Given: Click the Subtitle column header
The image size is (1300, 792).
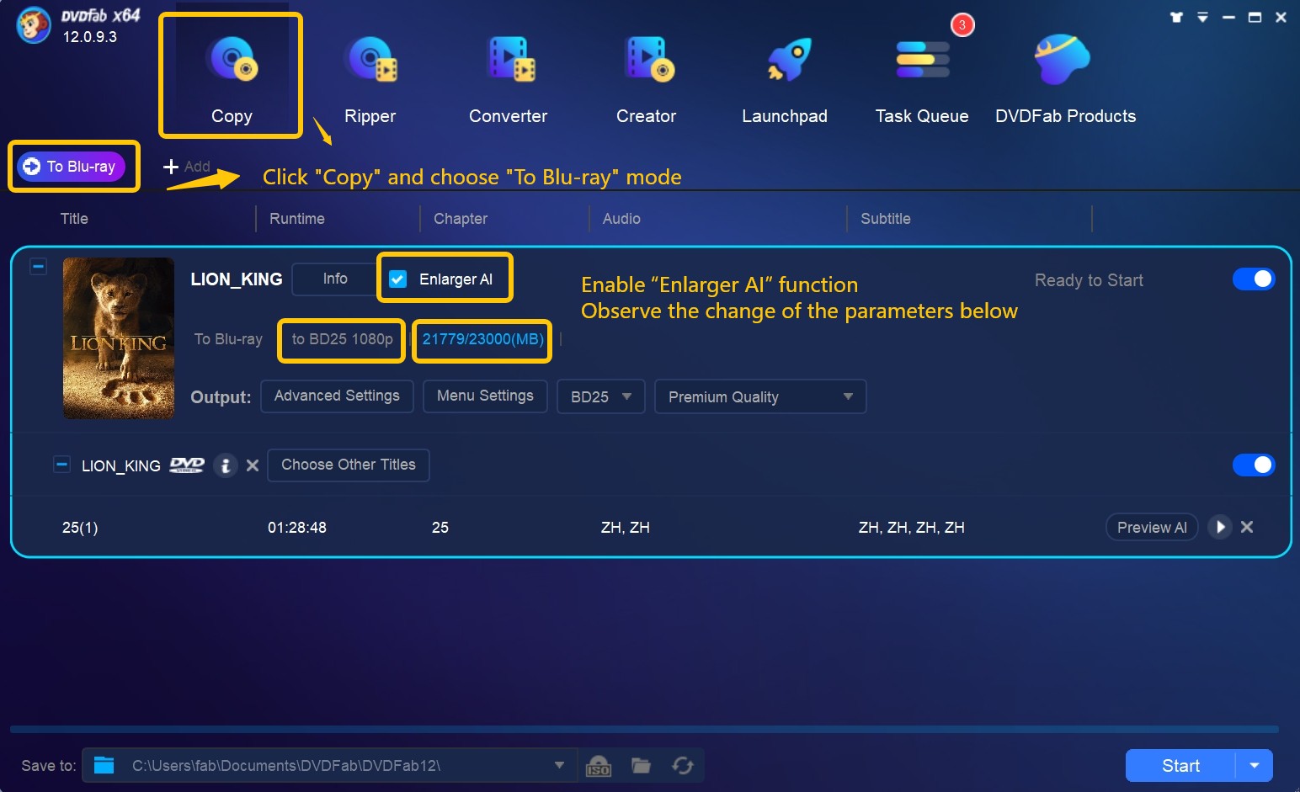Looking at the screenshot, I should pos(886,219).
